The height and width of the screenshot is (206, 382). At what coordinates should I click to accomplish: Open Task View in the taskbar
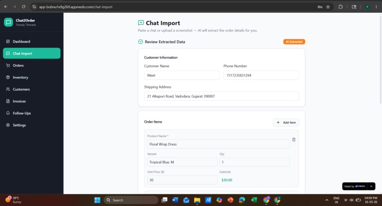164,200
